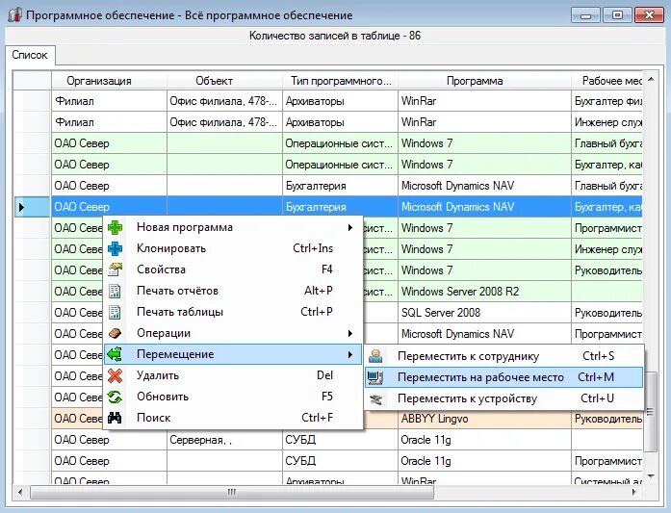Select Печать таблицы menu entry
The image size is (671, 513).
coord(233,312)
